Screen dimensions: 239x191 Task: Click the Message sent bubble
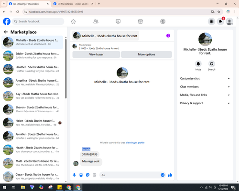click(x=91, y=161)
